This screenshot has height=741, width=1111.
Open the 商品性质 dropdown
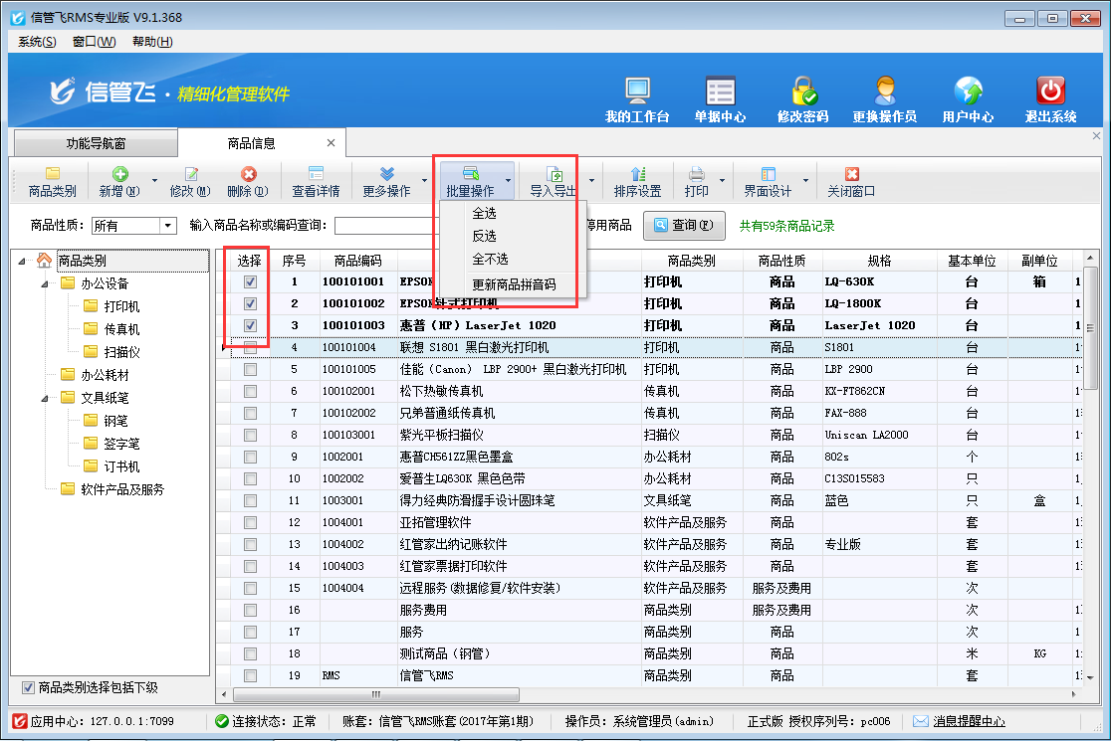(167, 226)
